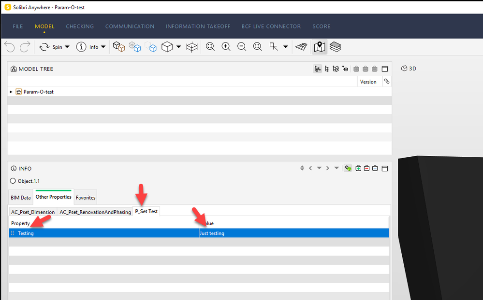Click the up-down sort arrows in Info panel
This screenshot has width=483, height=300.
pyautogui.click(x=302, y=168)
